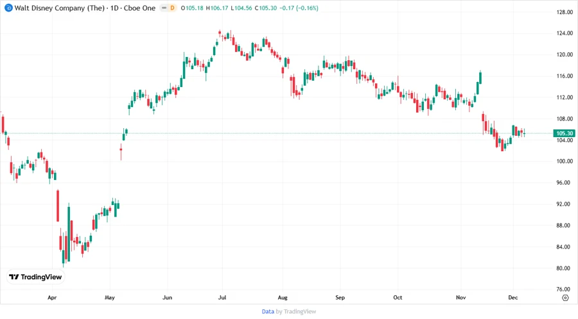
Task: Click the Walt Disney Company chart title
Action: tap(85, 8)
